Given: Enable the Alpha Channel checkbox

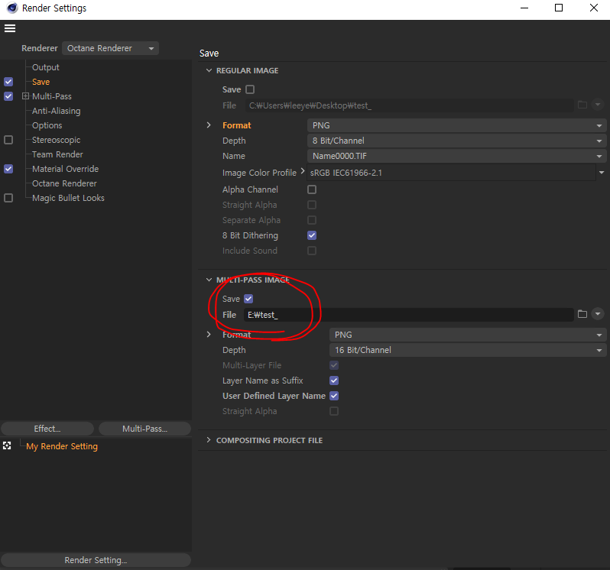Looking at the screenshot, I should point(312,189).
